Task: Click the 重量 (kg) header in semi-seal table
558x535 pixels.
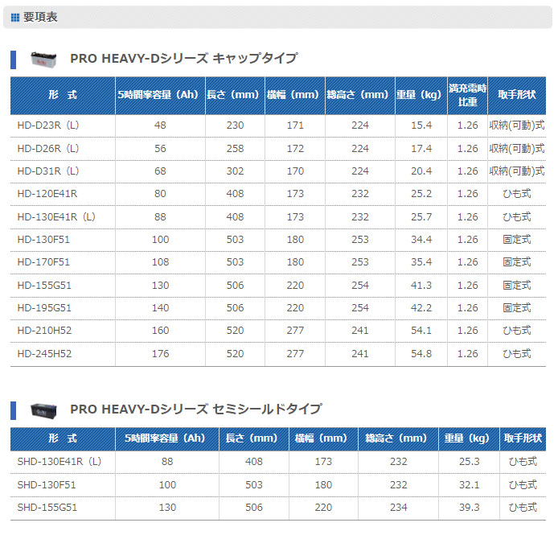Action: [x=469, y=438]
